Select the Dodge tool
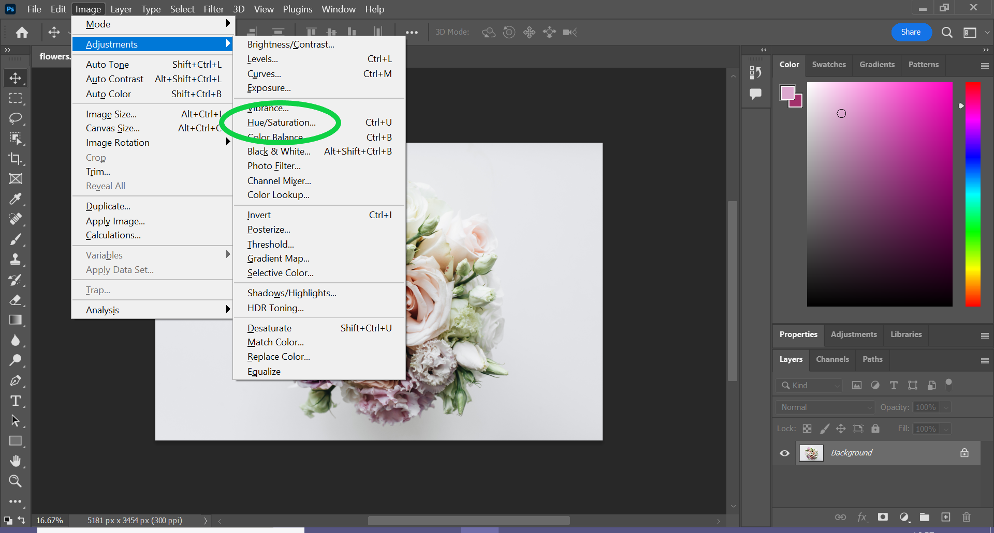 pos(15,360)
